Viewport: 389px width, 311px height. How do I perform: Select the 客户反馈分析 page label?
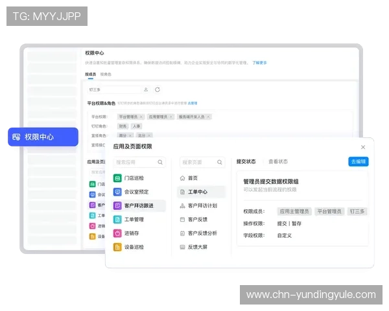click(202, 233)
